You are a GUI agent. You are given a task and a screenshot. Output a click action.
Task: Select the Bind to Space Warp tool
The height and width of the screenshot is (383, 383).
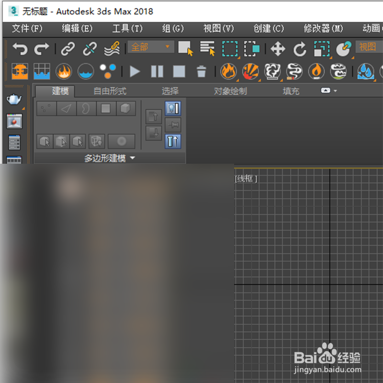click(x=112, y=49)
